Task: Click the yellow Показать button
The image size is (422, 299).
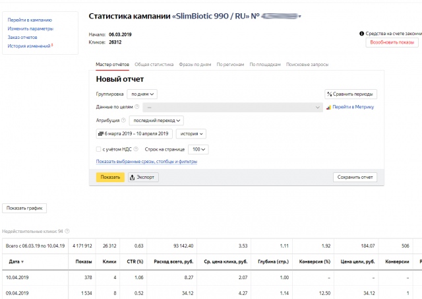Action: click(x=110, y=178)
